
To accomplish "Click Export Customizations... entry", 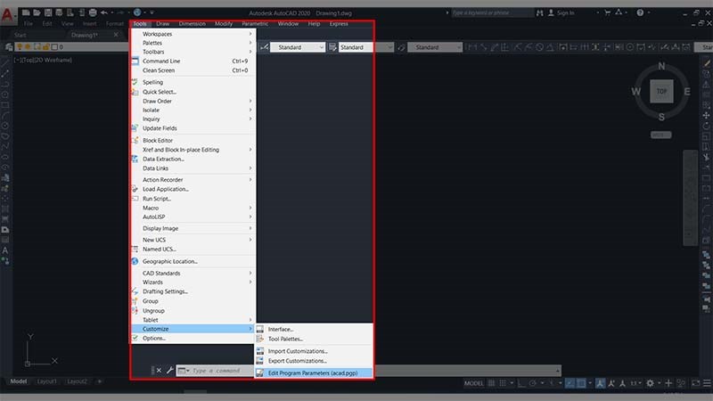I will tap(314, 361).
